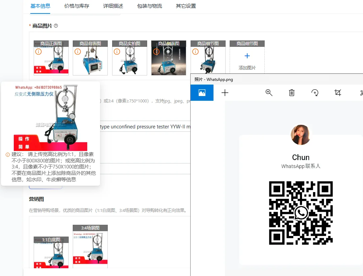This screenshot has height=276, width=363.
Task: Click the Photos app picture view icon
Action: click(202, 93)
